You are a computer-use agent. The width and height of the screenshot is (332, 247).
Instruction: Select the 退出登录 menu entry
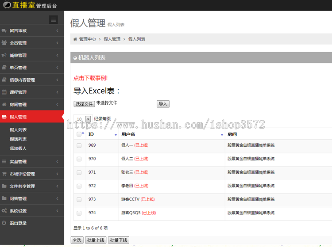tap(32, 223)
